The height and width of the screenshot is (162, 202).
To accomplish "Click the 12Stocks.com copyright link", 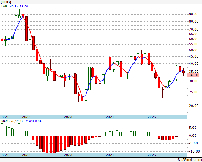I will pyautogui.click(x=190, y=160).
